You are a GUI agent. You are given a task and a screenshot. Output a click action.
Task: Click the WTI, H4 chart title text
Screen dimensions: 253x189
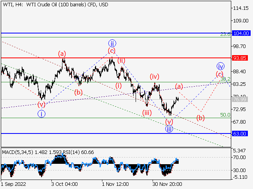point(55,5)
